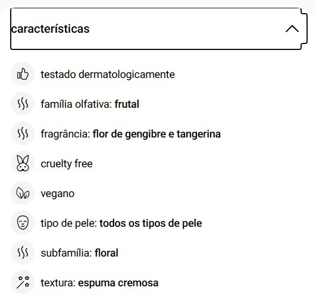Click todos os tipos de pele text
The height and width of the screenshot is (300, 316).
[x=151, y=223]
